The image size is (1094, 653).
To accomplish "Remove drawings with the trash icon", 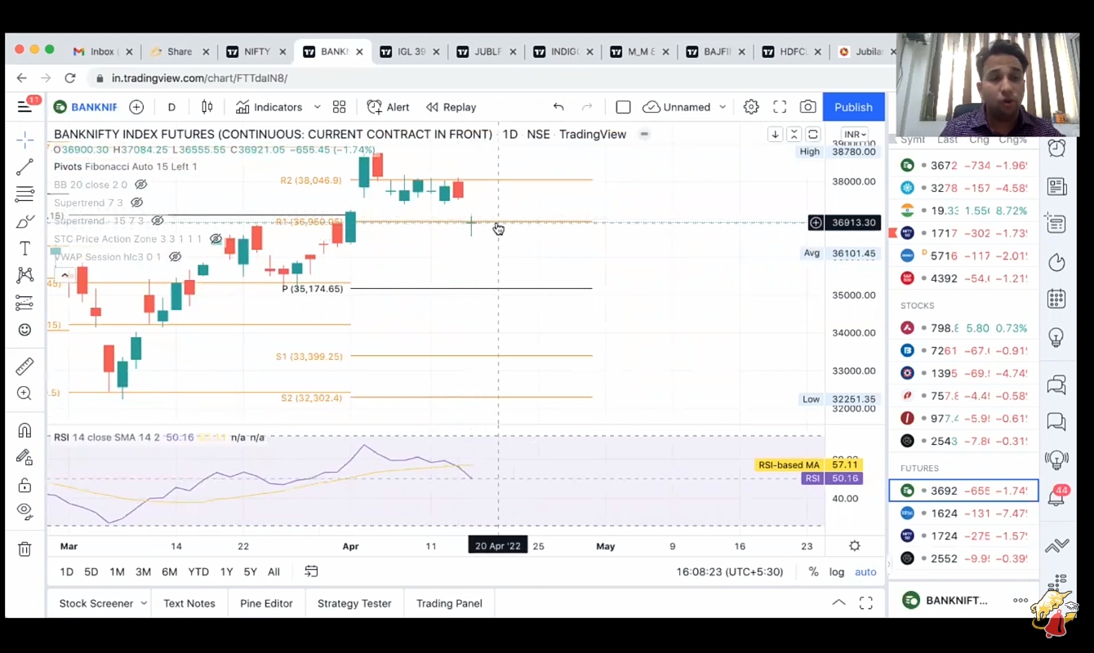I will (24, 549).
